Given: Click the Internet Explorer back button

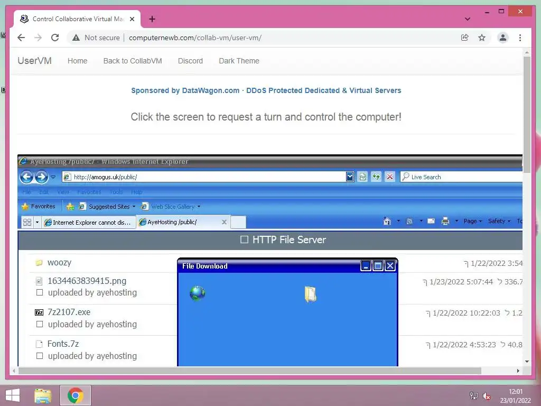Looking at the screenshot, I should 26,177.
